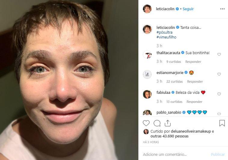228x160 pixels.
Task: Open leticiacolin profile picture in header
Action: tap(147, 9)
